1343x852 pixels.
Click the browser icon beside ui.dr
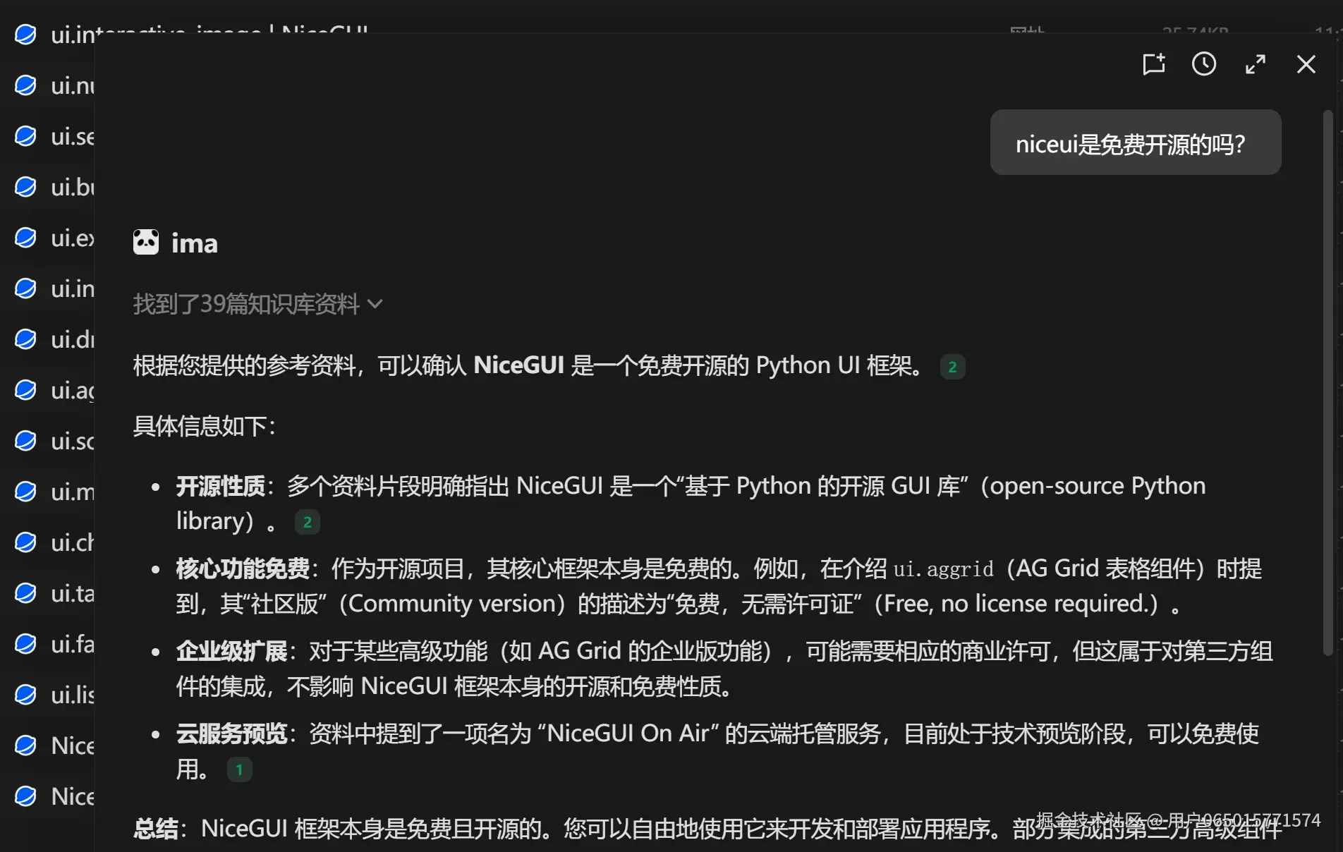coord(25,339)
